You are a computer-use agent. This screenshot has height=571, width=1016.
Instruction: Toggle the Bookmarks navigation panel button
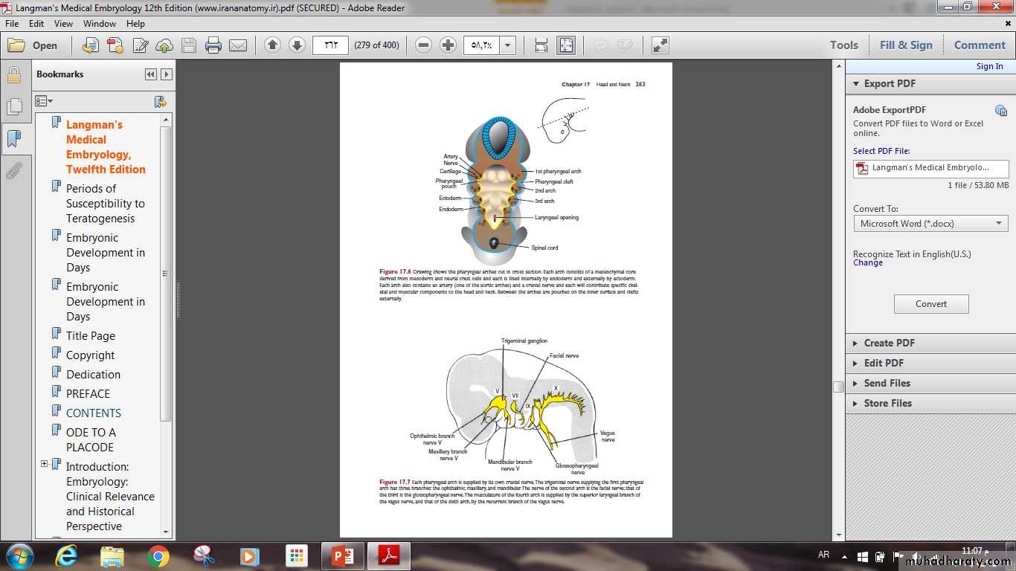click(x=13, y=139)
